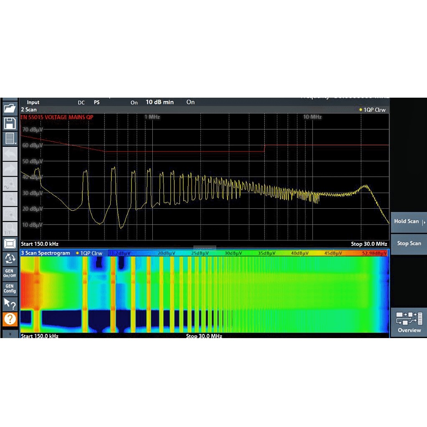
Task: Click 'Start 150.0 kHz' under the Scan diagram
Action: pyautogui.click(x=40, y=244)
